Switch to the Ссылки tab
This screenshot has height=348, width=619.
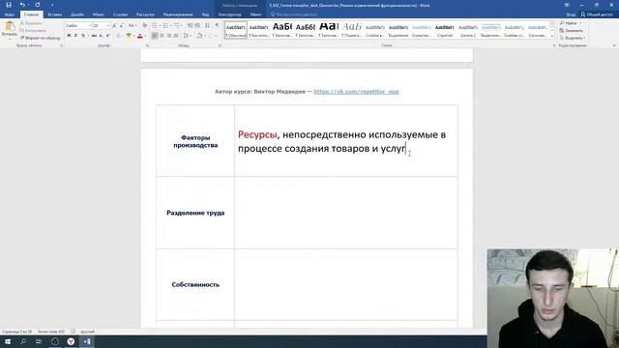[120, 14]
